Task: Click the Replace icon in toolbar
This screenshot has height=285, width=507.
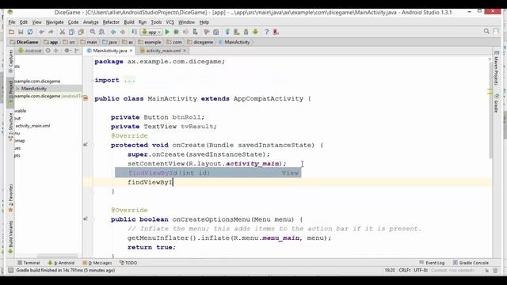Action: pyautogui.click(x=101, y=32)
